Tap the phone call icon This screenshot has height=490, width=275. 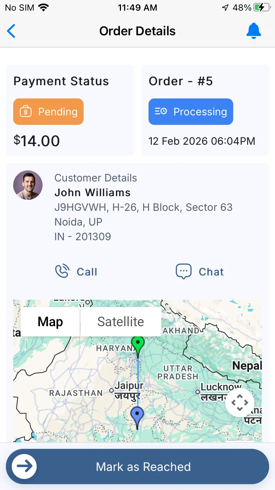(x=62, y=271)
